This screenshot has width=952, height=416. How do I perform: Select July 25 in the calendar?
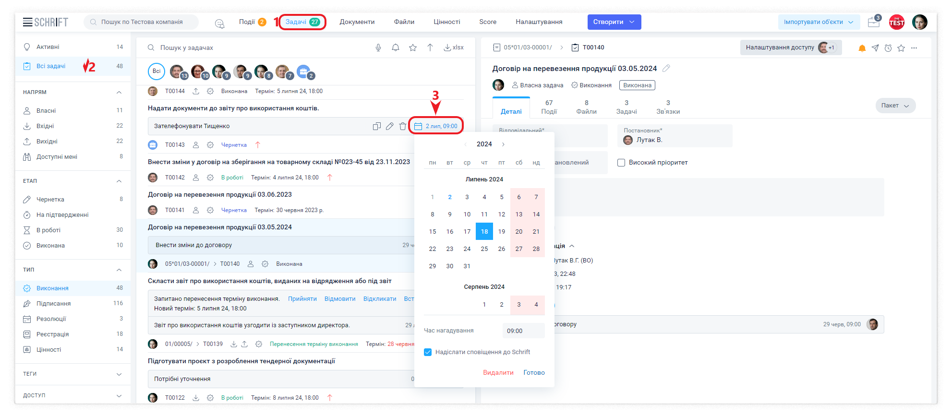484,249
